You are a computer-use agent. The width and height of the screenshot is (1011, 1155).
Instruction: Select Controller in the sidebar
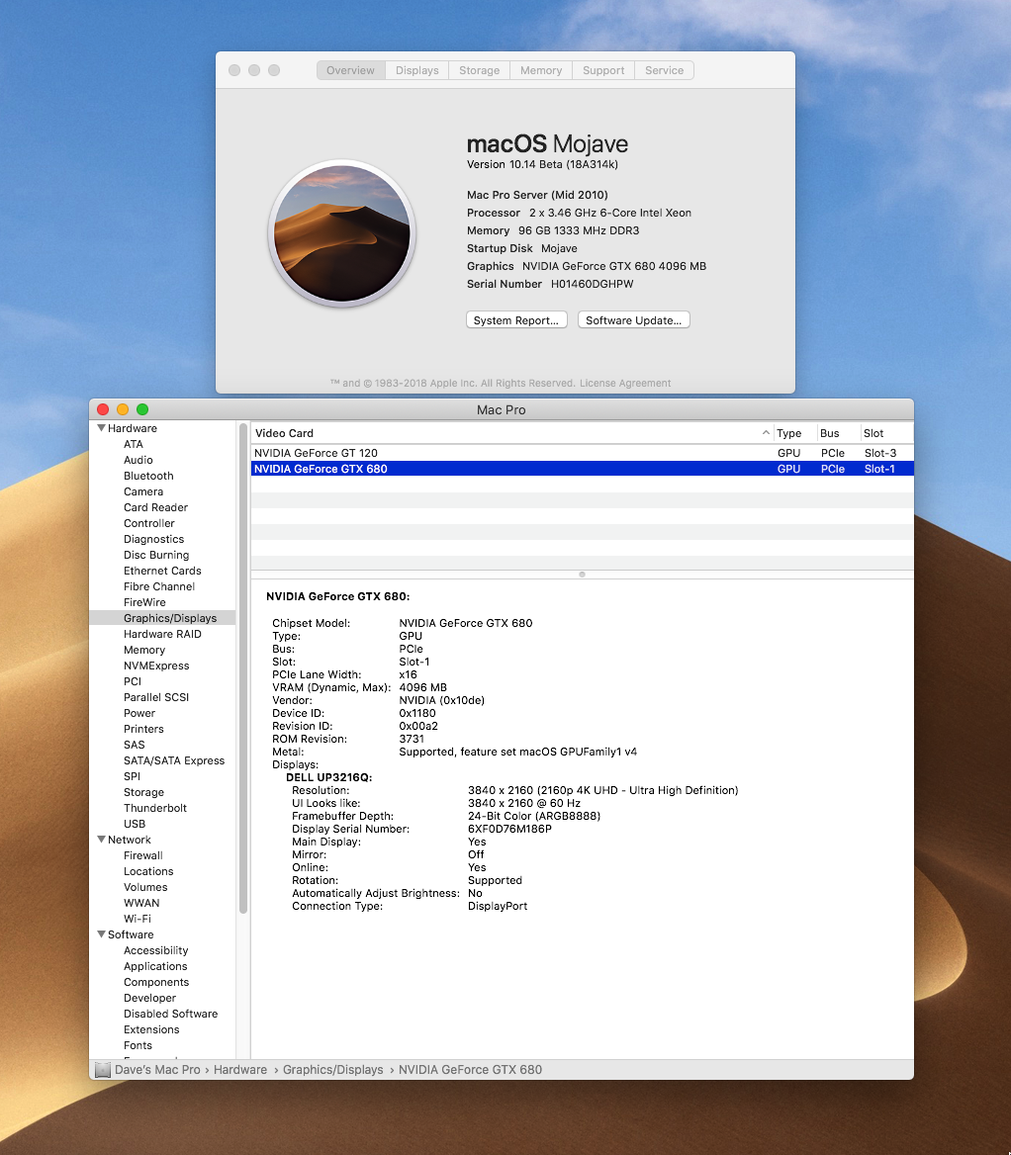click(x=148, y=523)
